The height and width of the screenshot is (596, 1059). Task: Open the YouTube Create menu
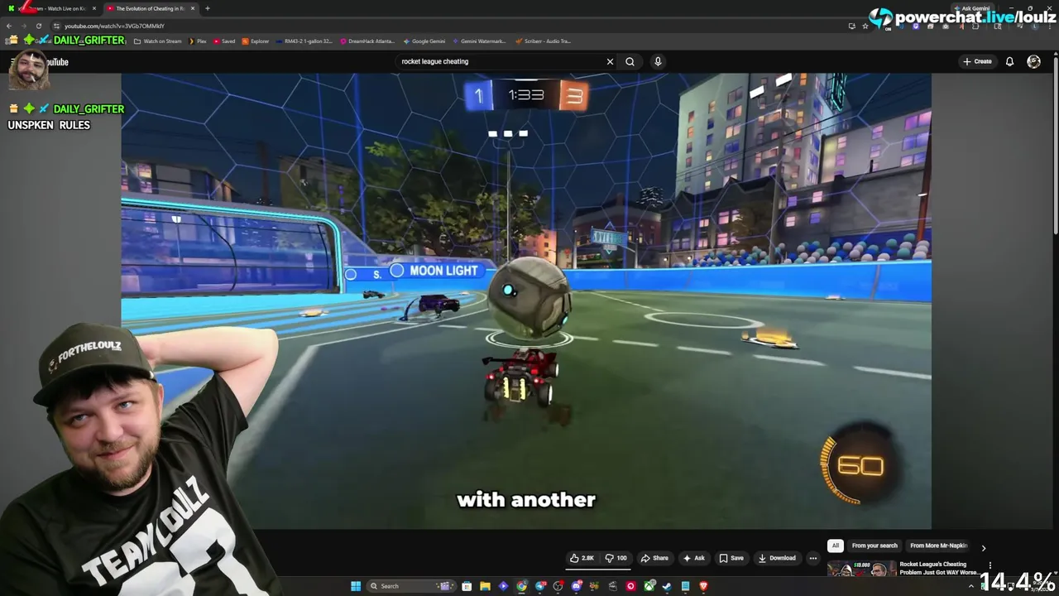(977, 61)
